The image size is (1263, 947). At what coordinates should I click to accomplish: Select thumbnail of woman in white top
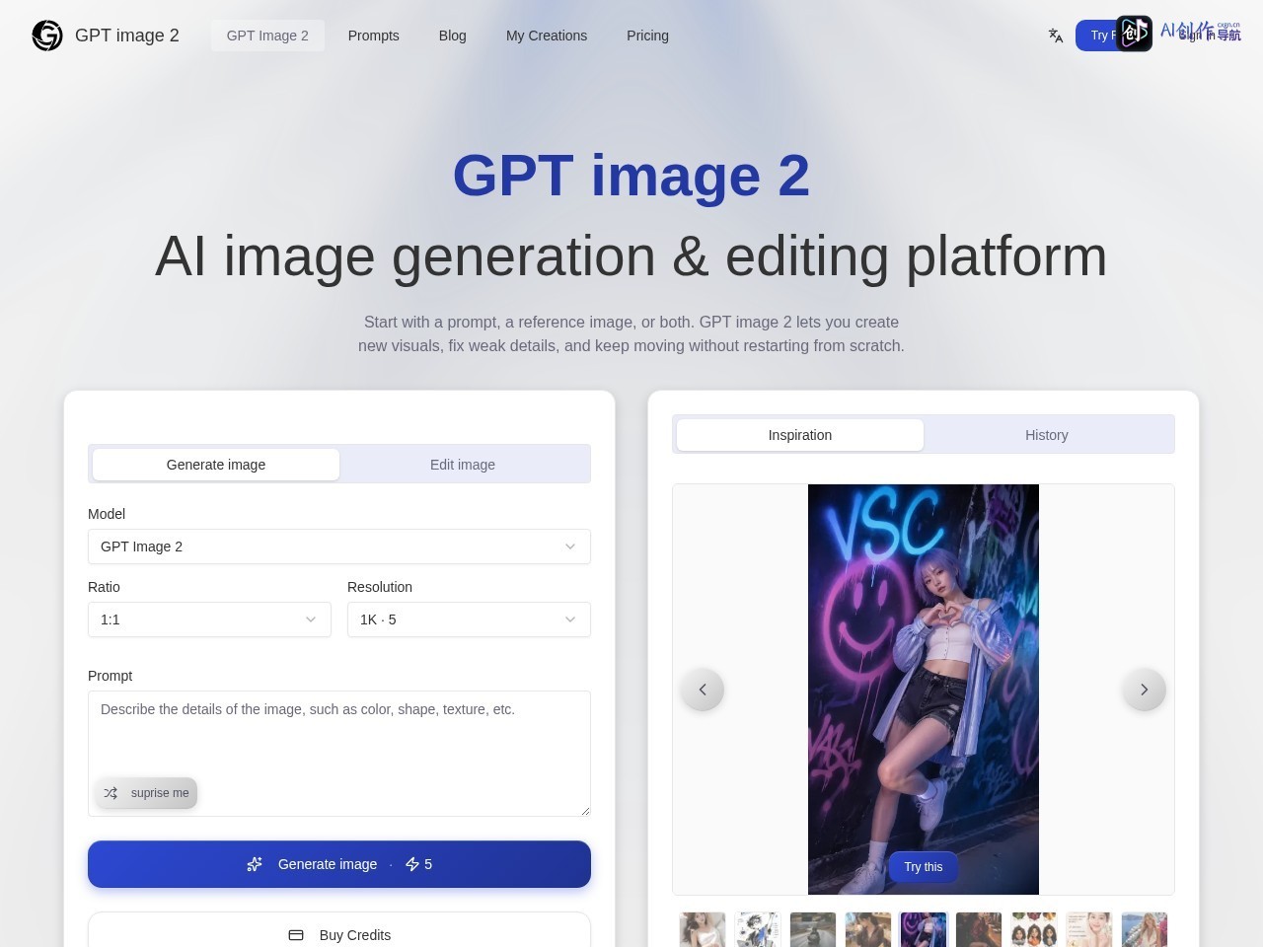(703, 930)
